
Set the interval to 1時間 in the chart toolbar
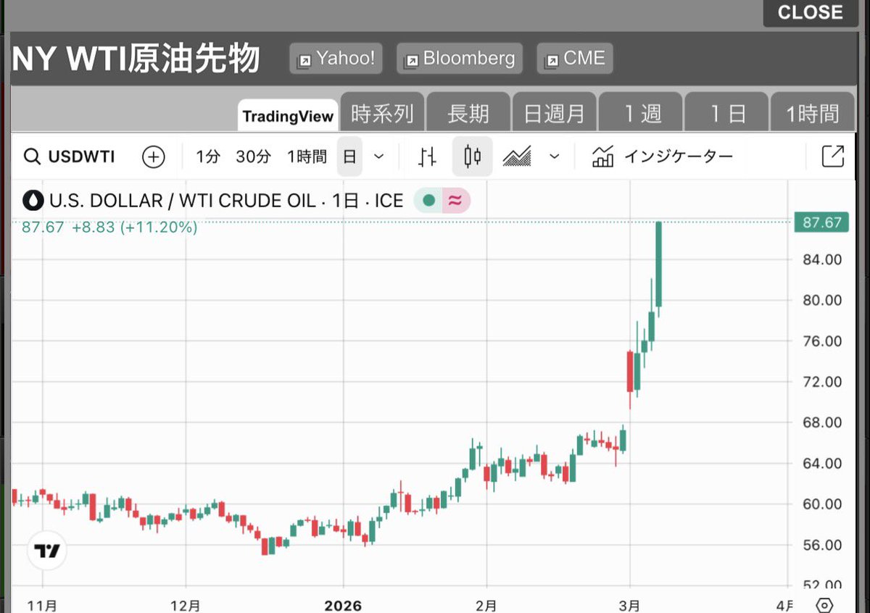point(307,157)
